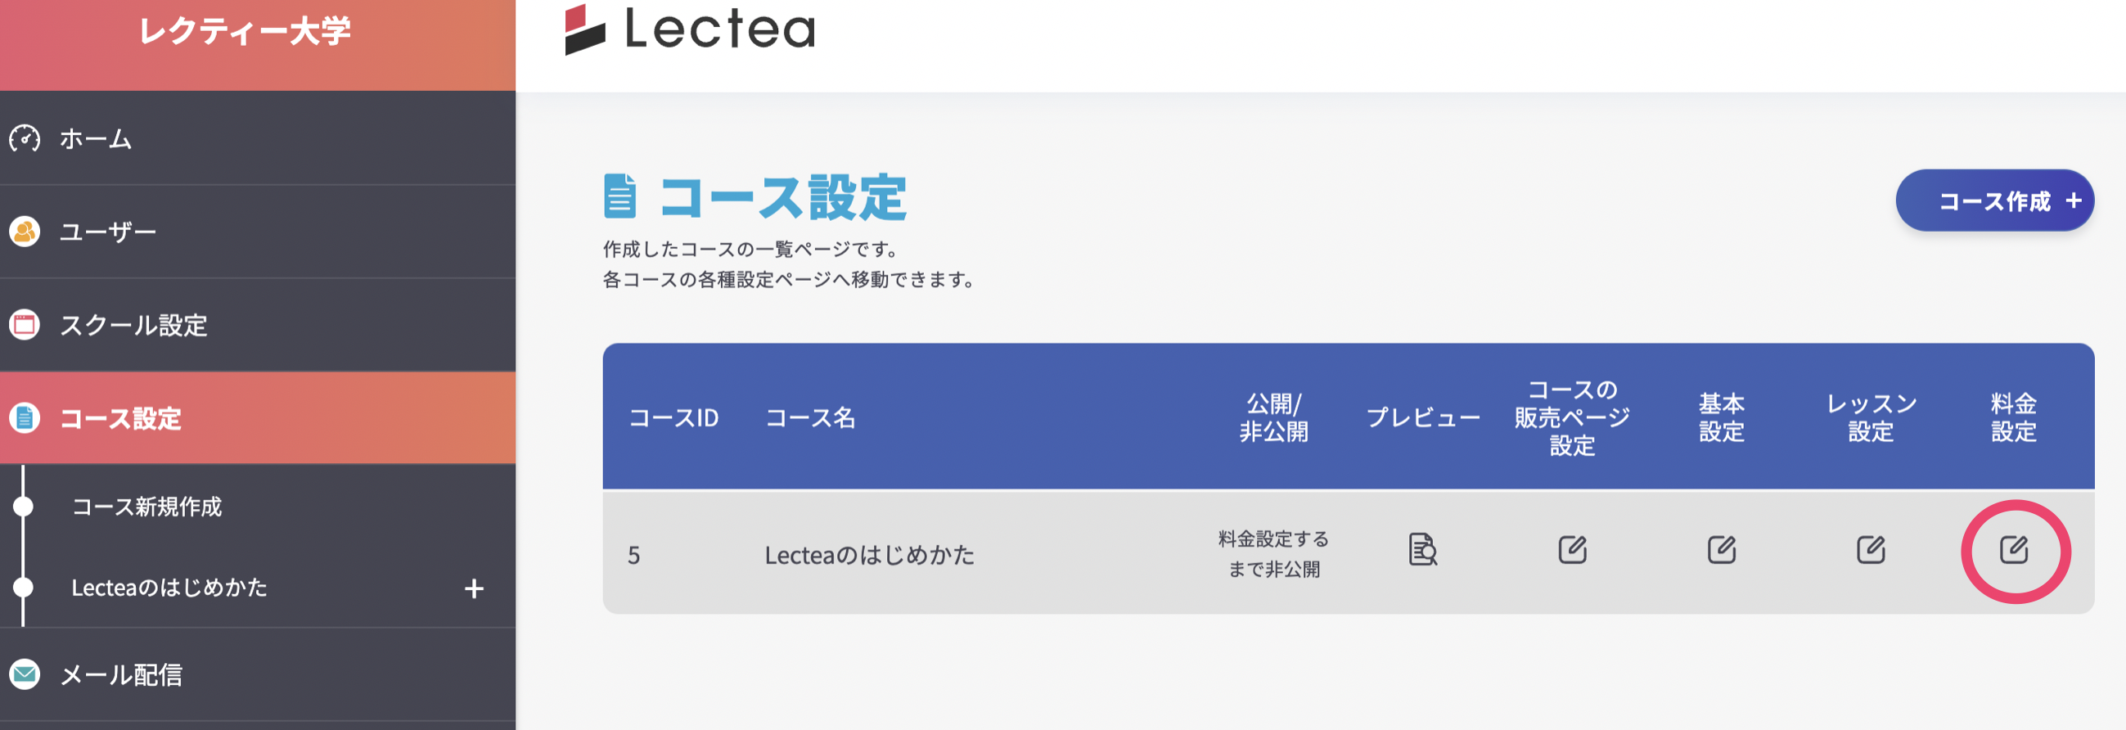Image resolution: width=2126 pixels, height=730 pixels.
Task: Expand Lecteaのはじめかた with the plus control
Action: [x=473, y=588]
